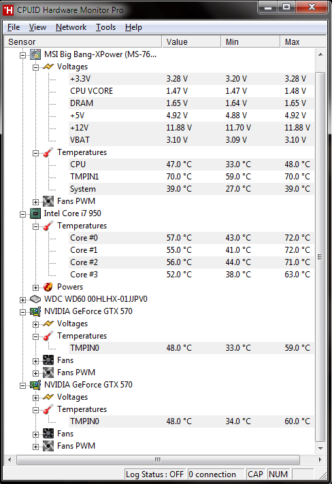Click the first NVIDIA GeForce GTX 570 card icon
Image resolution: width=332 pixels, height=484 pixels.
(x=35, y=311)
